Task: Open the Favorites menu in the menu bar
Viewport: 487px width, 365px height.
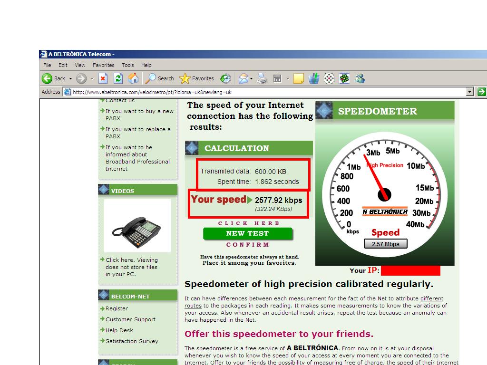Action: [x=103, y=65]
